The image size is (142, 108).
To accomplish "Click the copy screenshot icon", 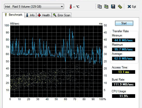I will [x=106, y=7].
